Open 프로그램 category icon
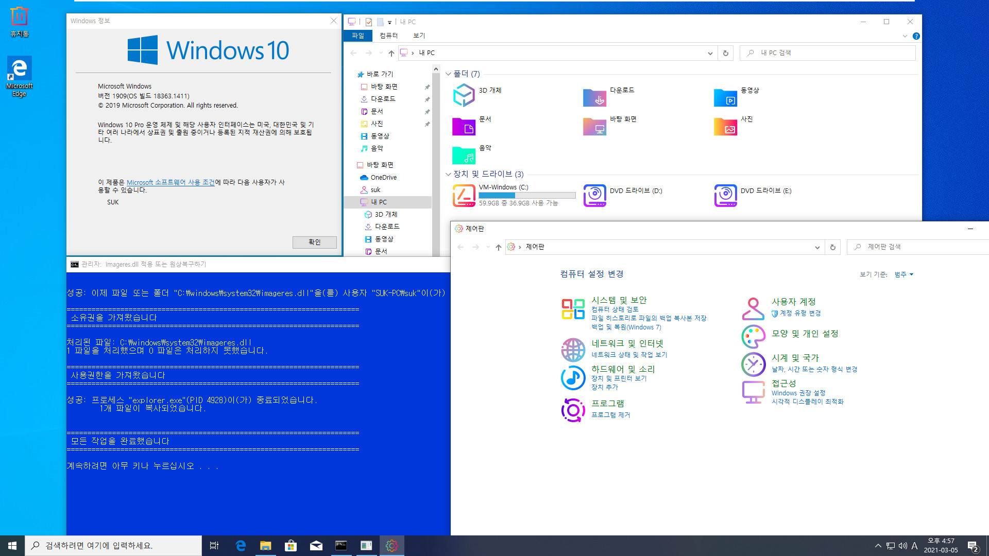 (x=573, y=410)
